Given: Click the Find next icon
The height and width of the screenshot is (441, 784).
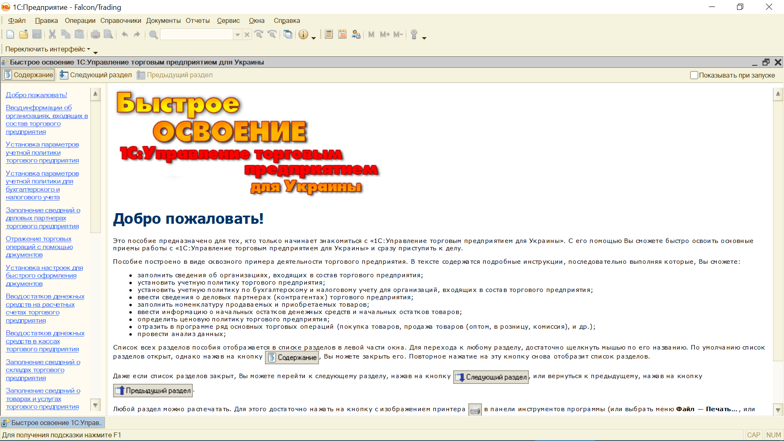Looking at the screenshot, I should coord(258,35).
